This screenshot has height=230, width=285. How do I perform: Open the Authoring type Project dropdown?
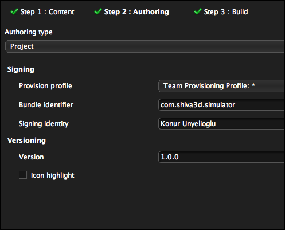tap(145, 46)
